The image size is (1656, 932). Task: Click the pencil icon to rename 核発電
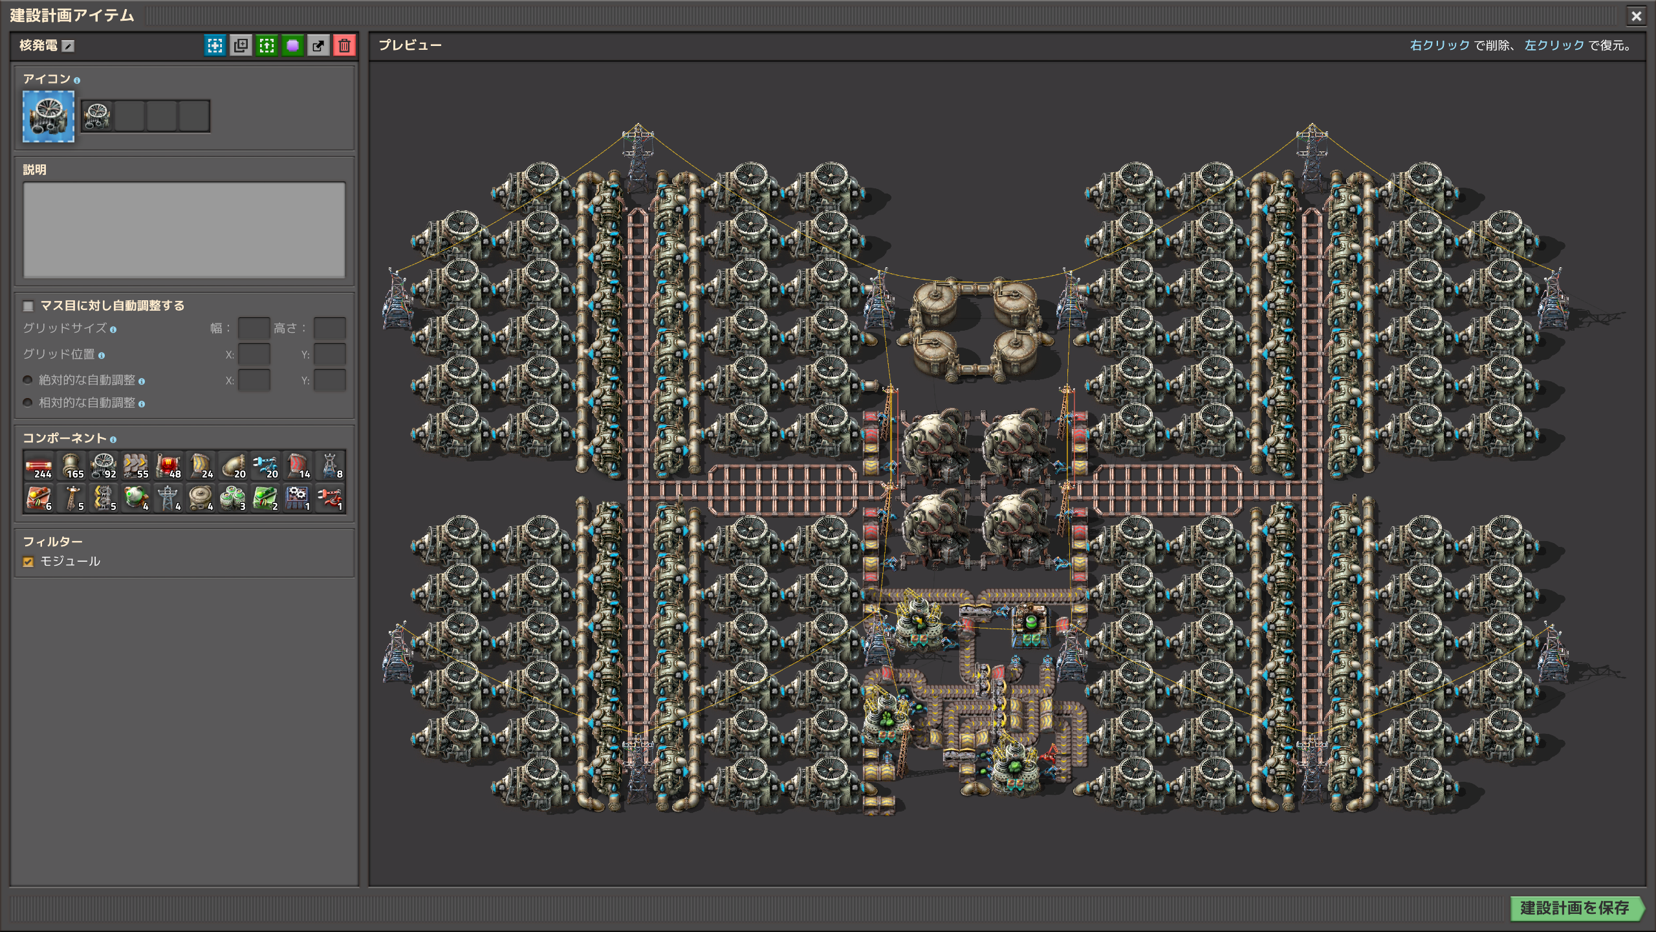68,46
